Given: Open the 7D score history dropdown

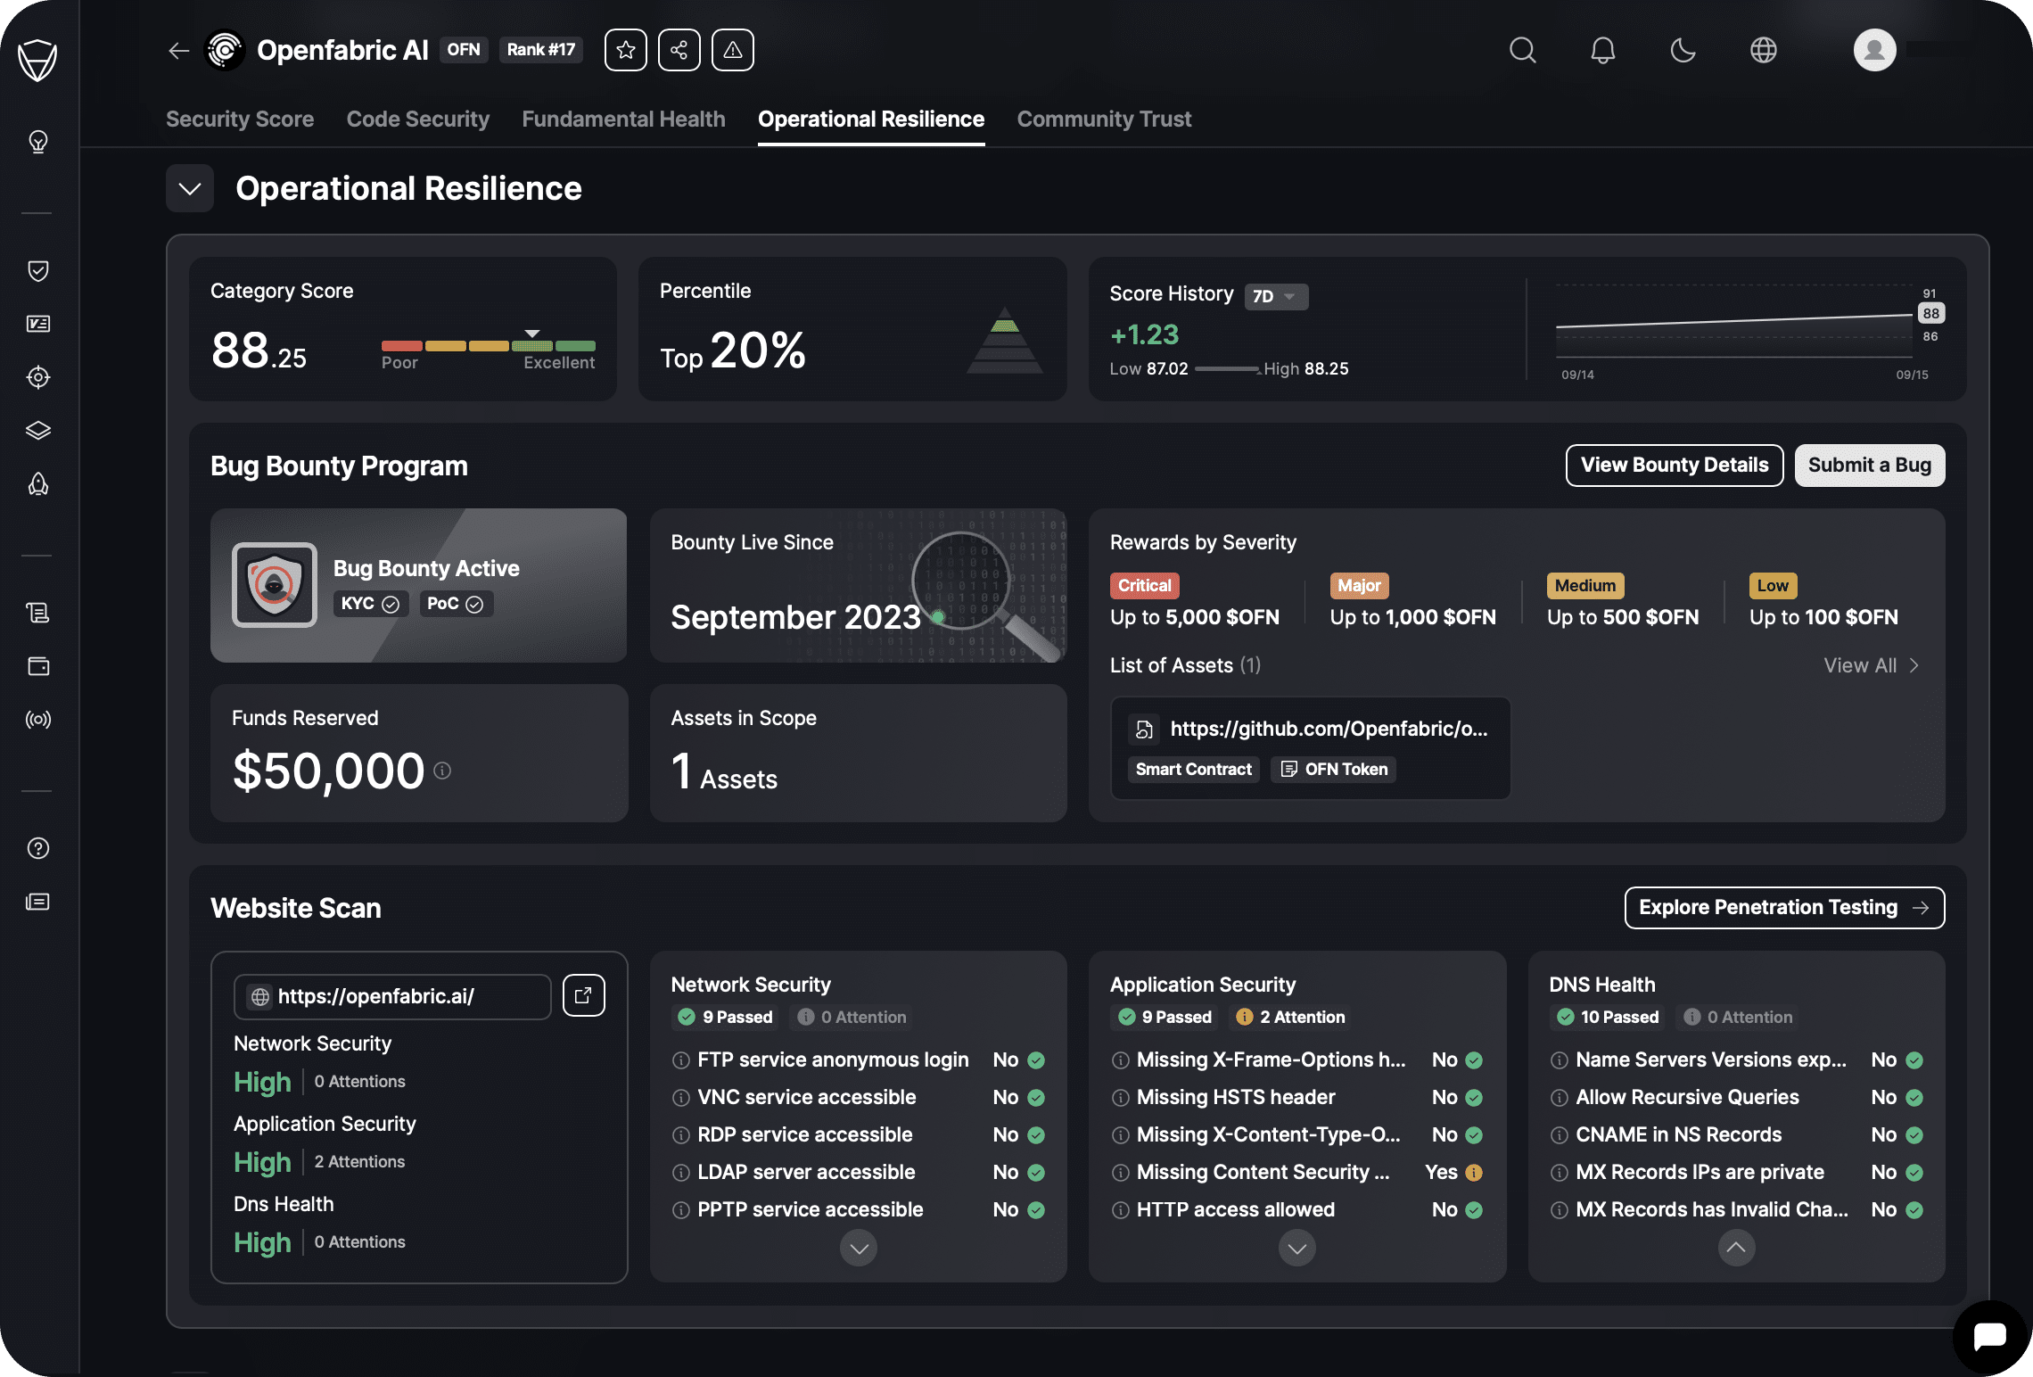Looking at the screenshot, I should (1276, 296).
